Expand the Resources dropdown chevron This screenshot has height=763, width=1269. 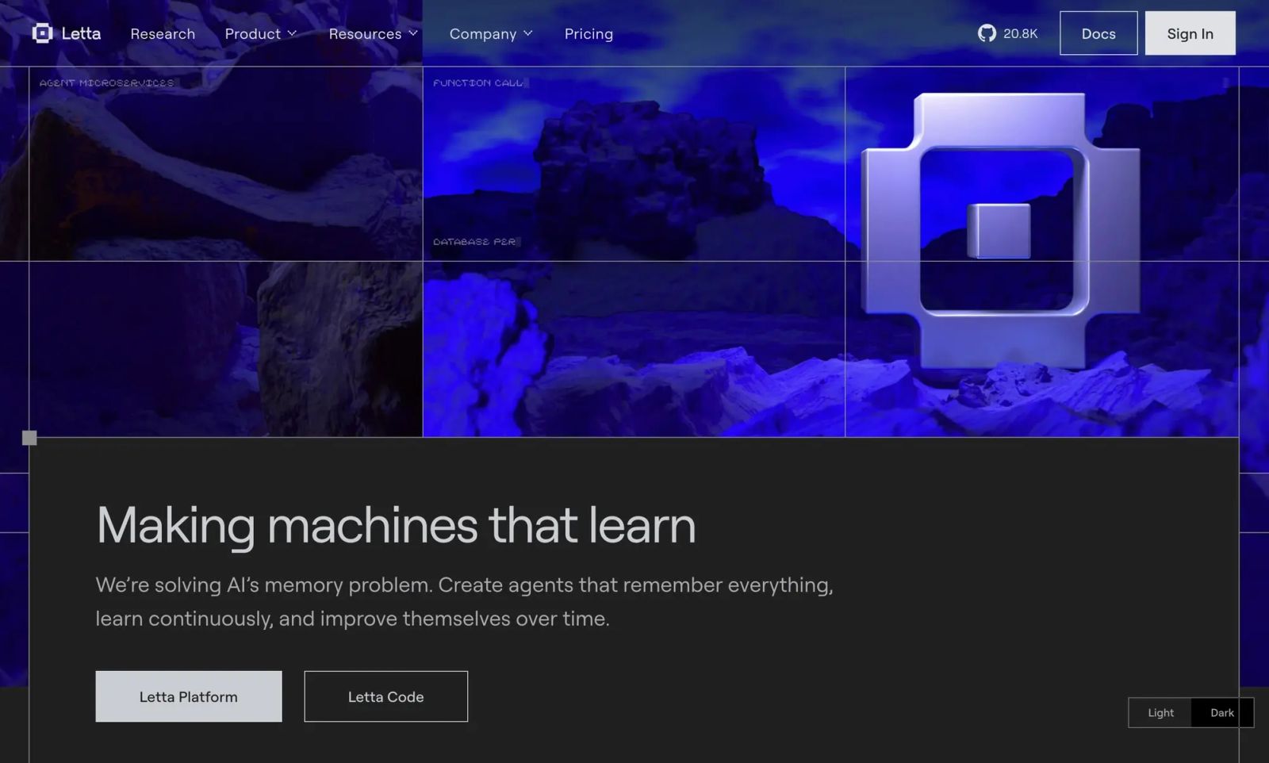pyautogui.click(x=413, y=33)
